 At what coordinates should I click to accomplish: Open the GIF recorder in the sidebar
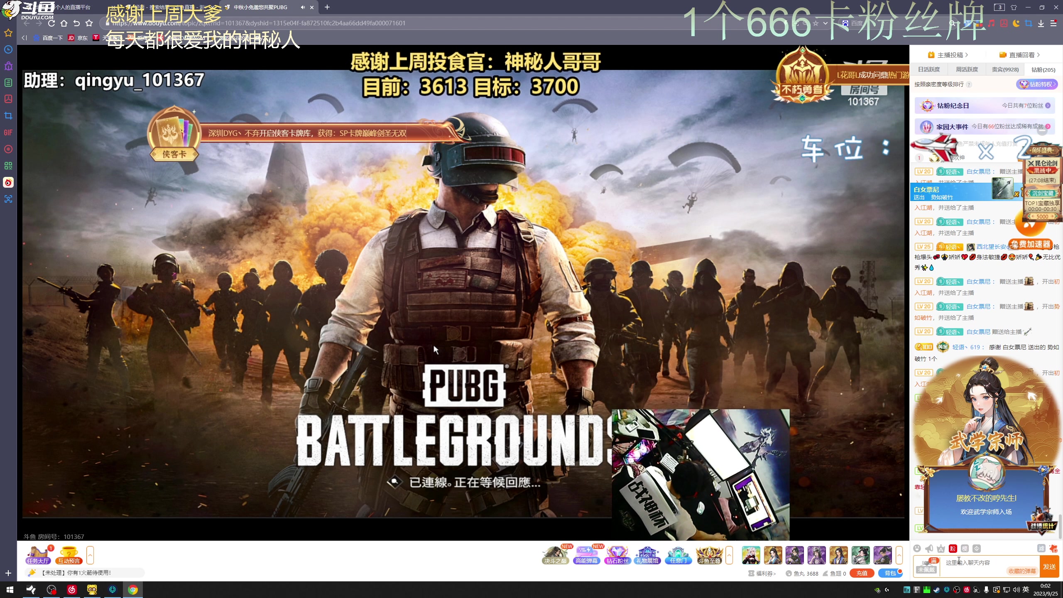8,132
